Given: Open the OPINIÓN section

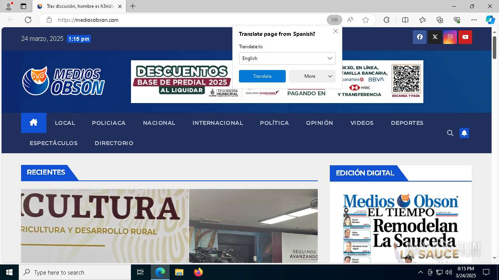Looking at the screenshot, I should click(x=320, y=123).
